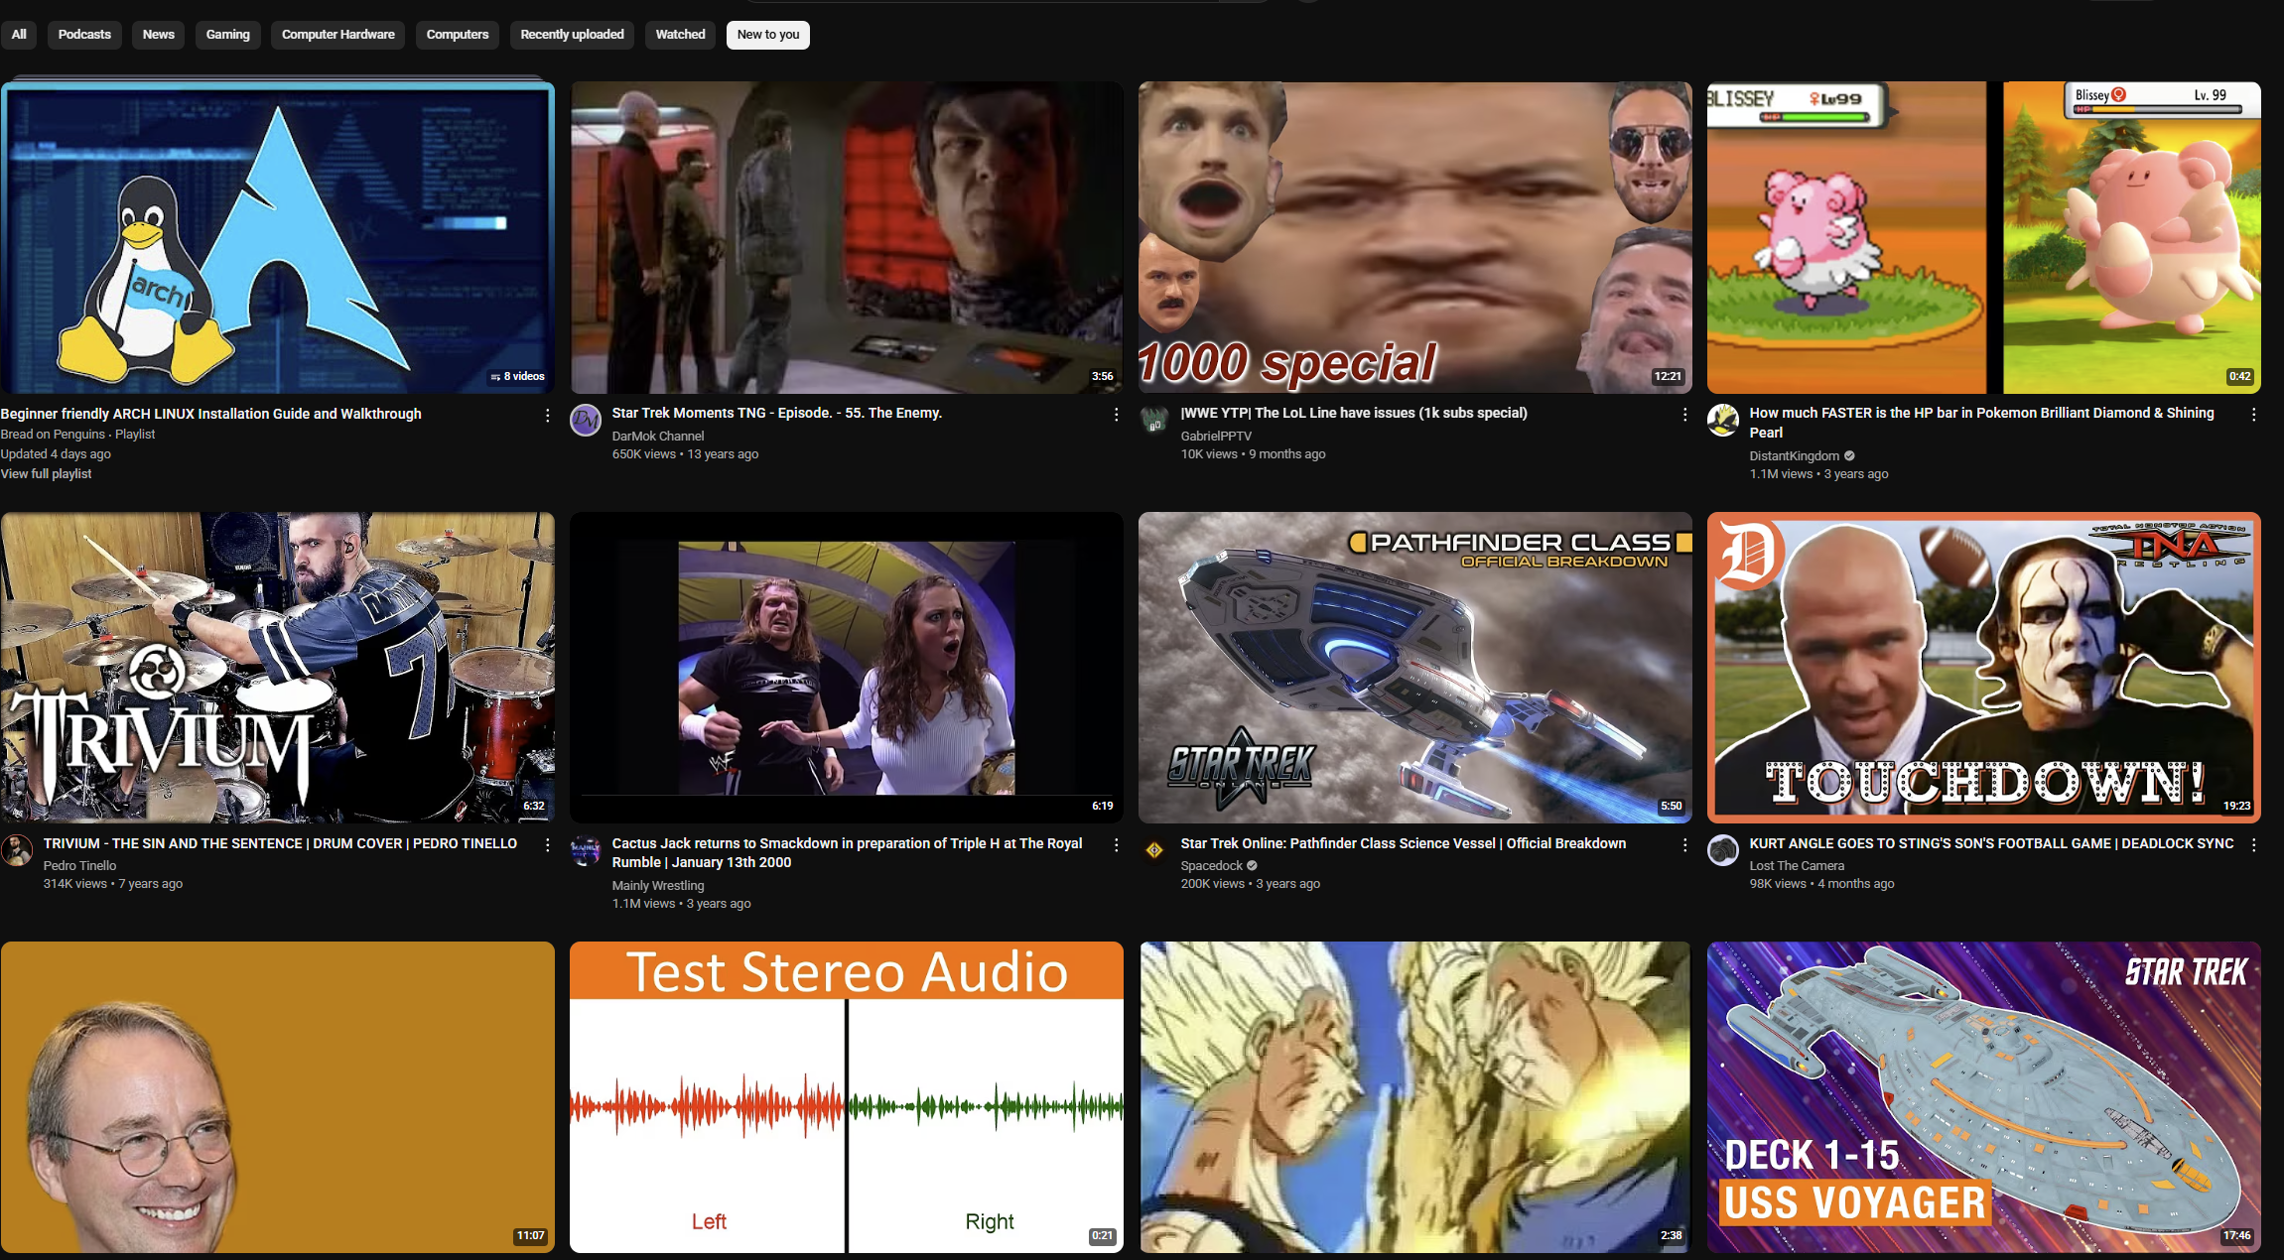Open Star Trek Moments TNG title

pos(776,413)
